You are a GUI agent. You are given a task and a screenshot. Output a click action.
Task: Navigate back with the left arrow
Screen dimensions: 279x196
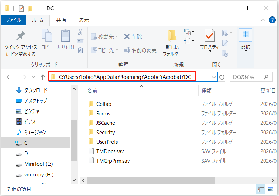click(x=9, y=77)
